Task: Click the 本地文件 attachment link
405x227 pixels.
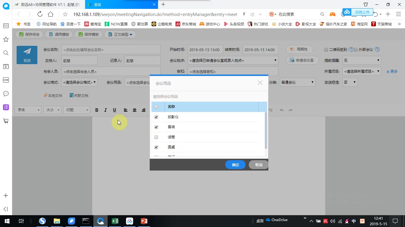Action: coord(53,95)
